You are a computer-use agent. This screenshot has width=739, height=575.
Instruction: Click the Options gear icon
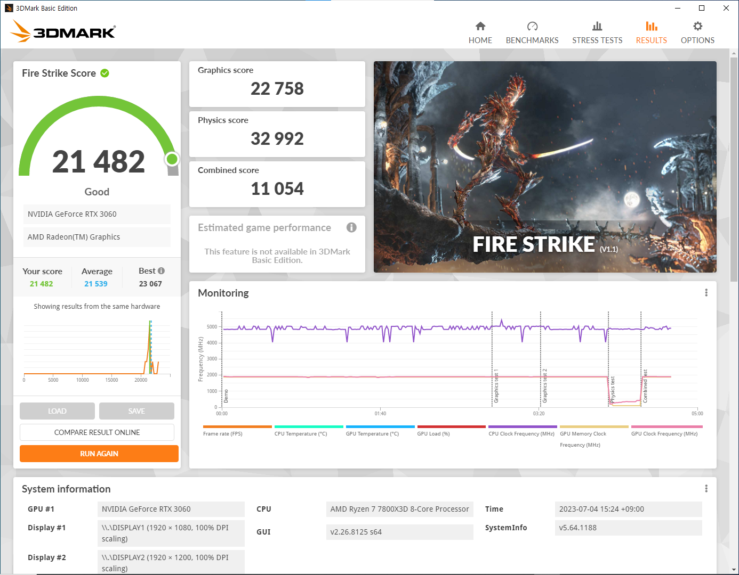point(697,26)
